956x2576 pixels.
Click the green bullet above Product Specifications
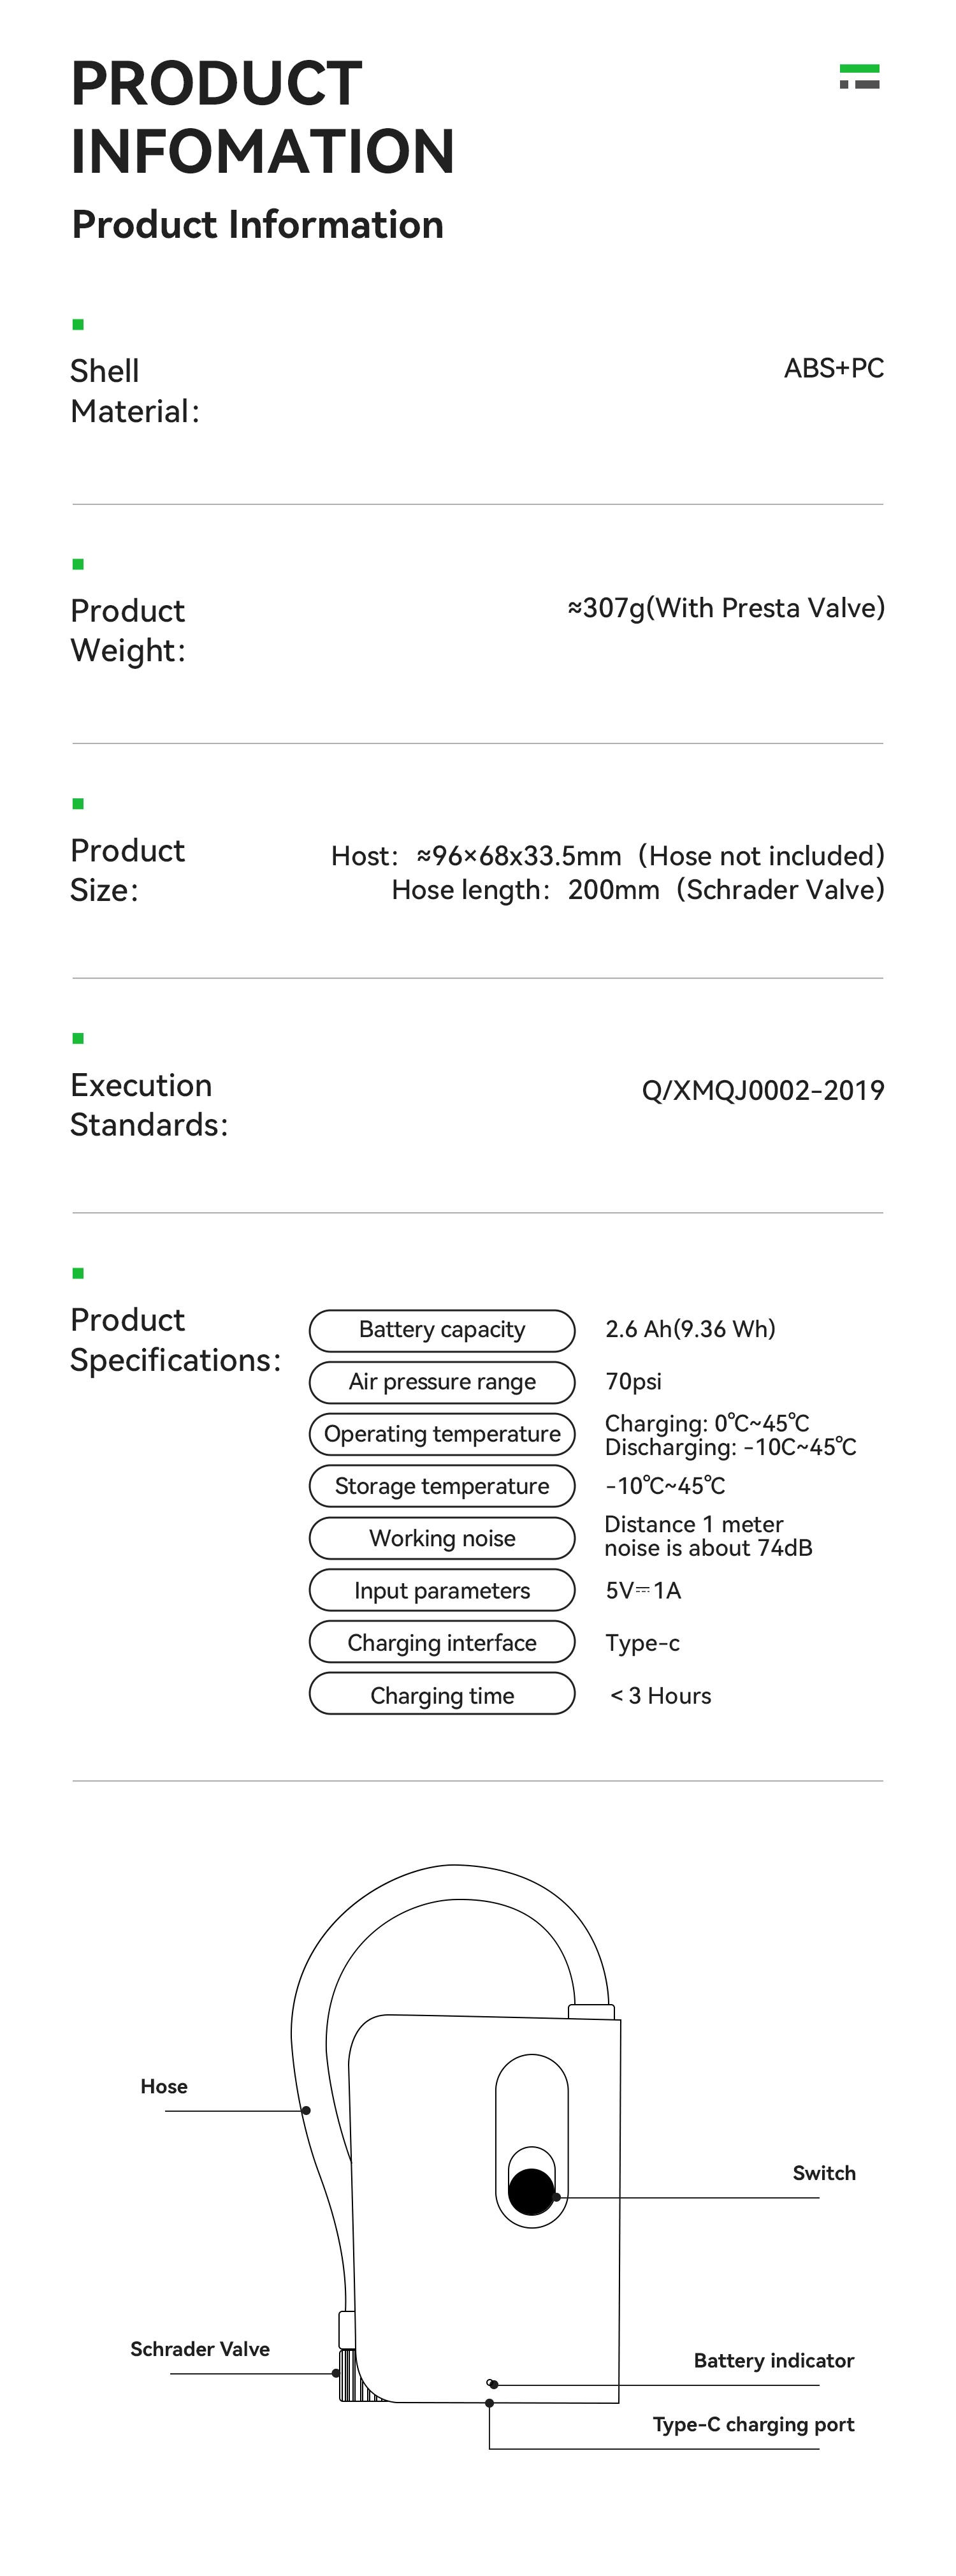click(x=78, y=1273)
